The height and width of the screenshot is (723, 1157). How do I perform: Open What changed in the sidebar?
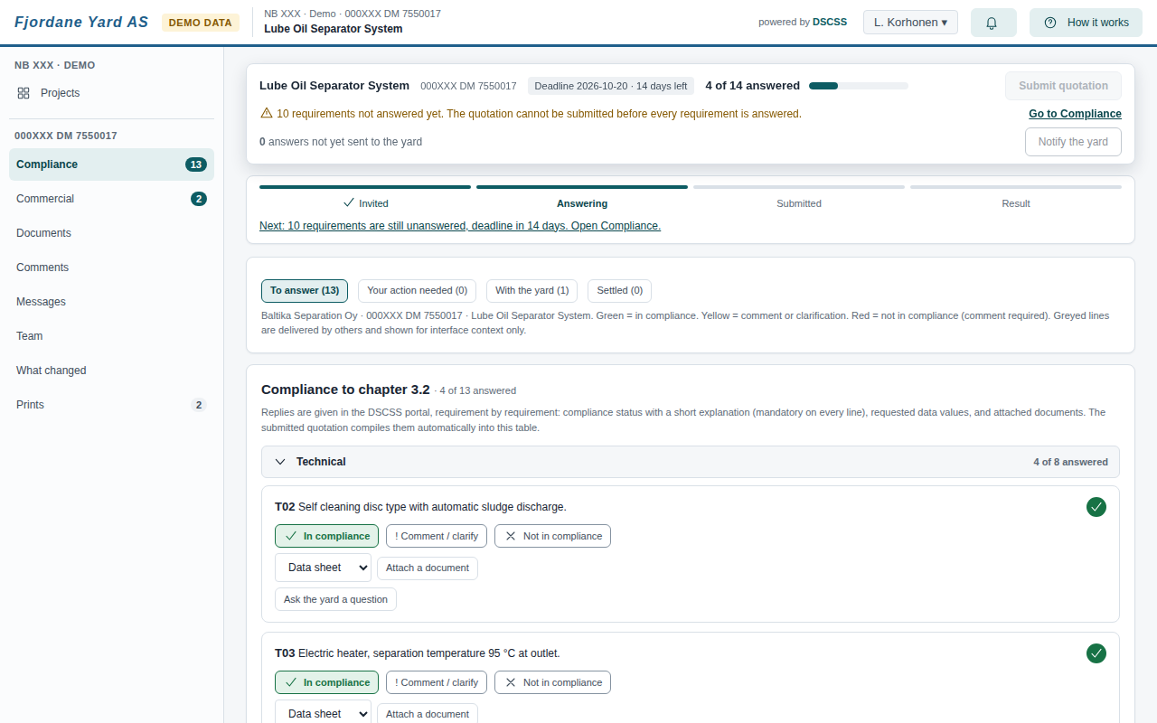(x=112, y=371)
